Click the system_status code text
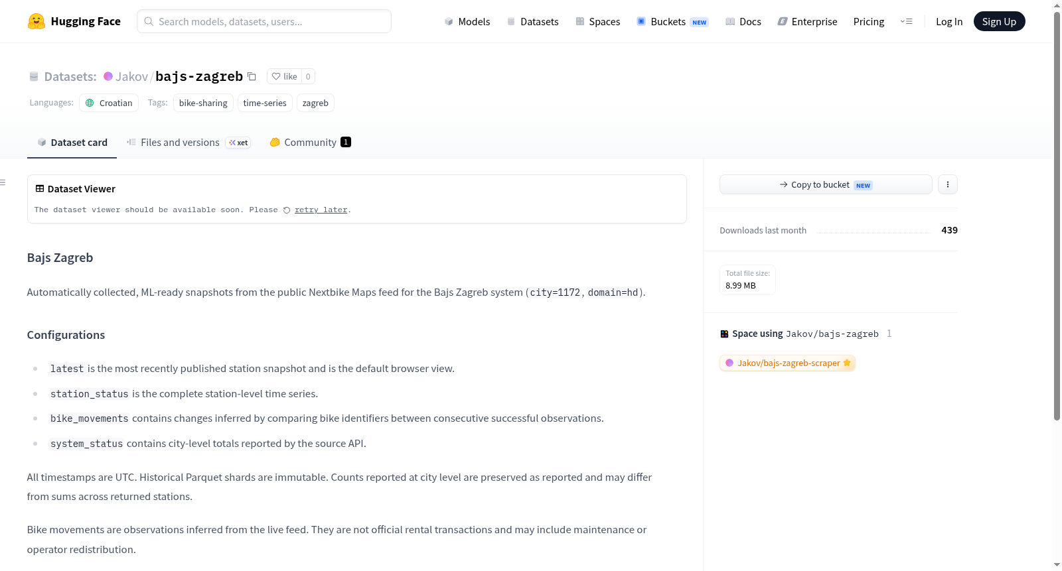 86,444
